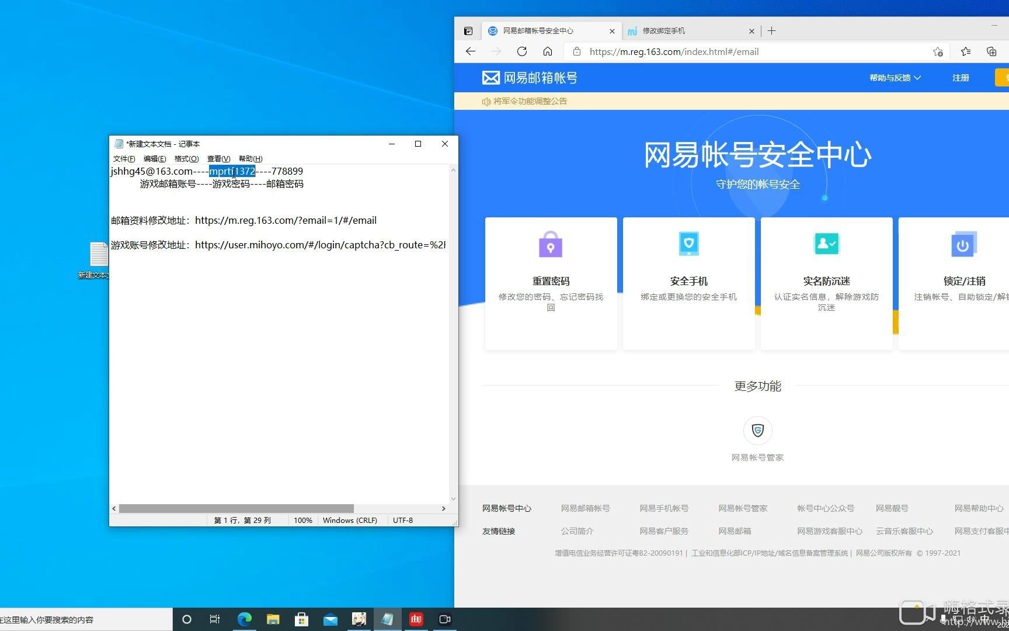Open footer link 网易客户服务

coord(664,531)
